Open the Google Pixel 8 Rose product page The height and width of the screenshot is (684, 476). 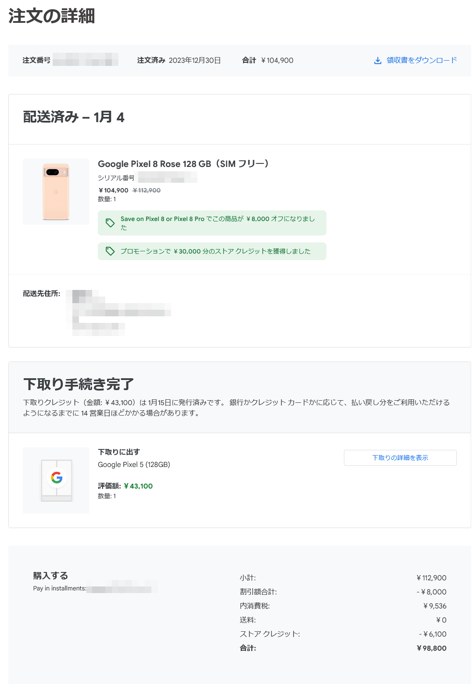(x=184, y=163)
